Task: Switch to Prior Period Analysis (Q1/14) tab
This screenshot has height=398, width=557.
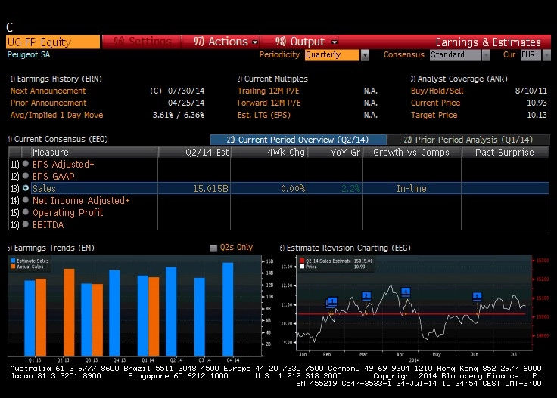Action: 468,140
